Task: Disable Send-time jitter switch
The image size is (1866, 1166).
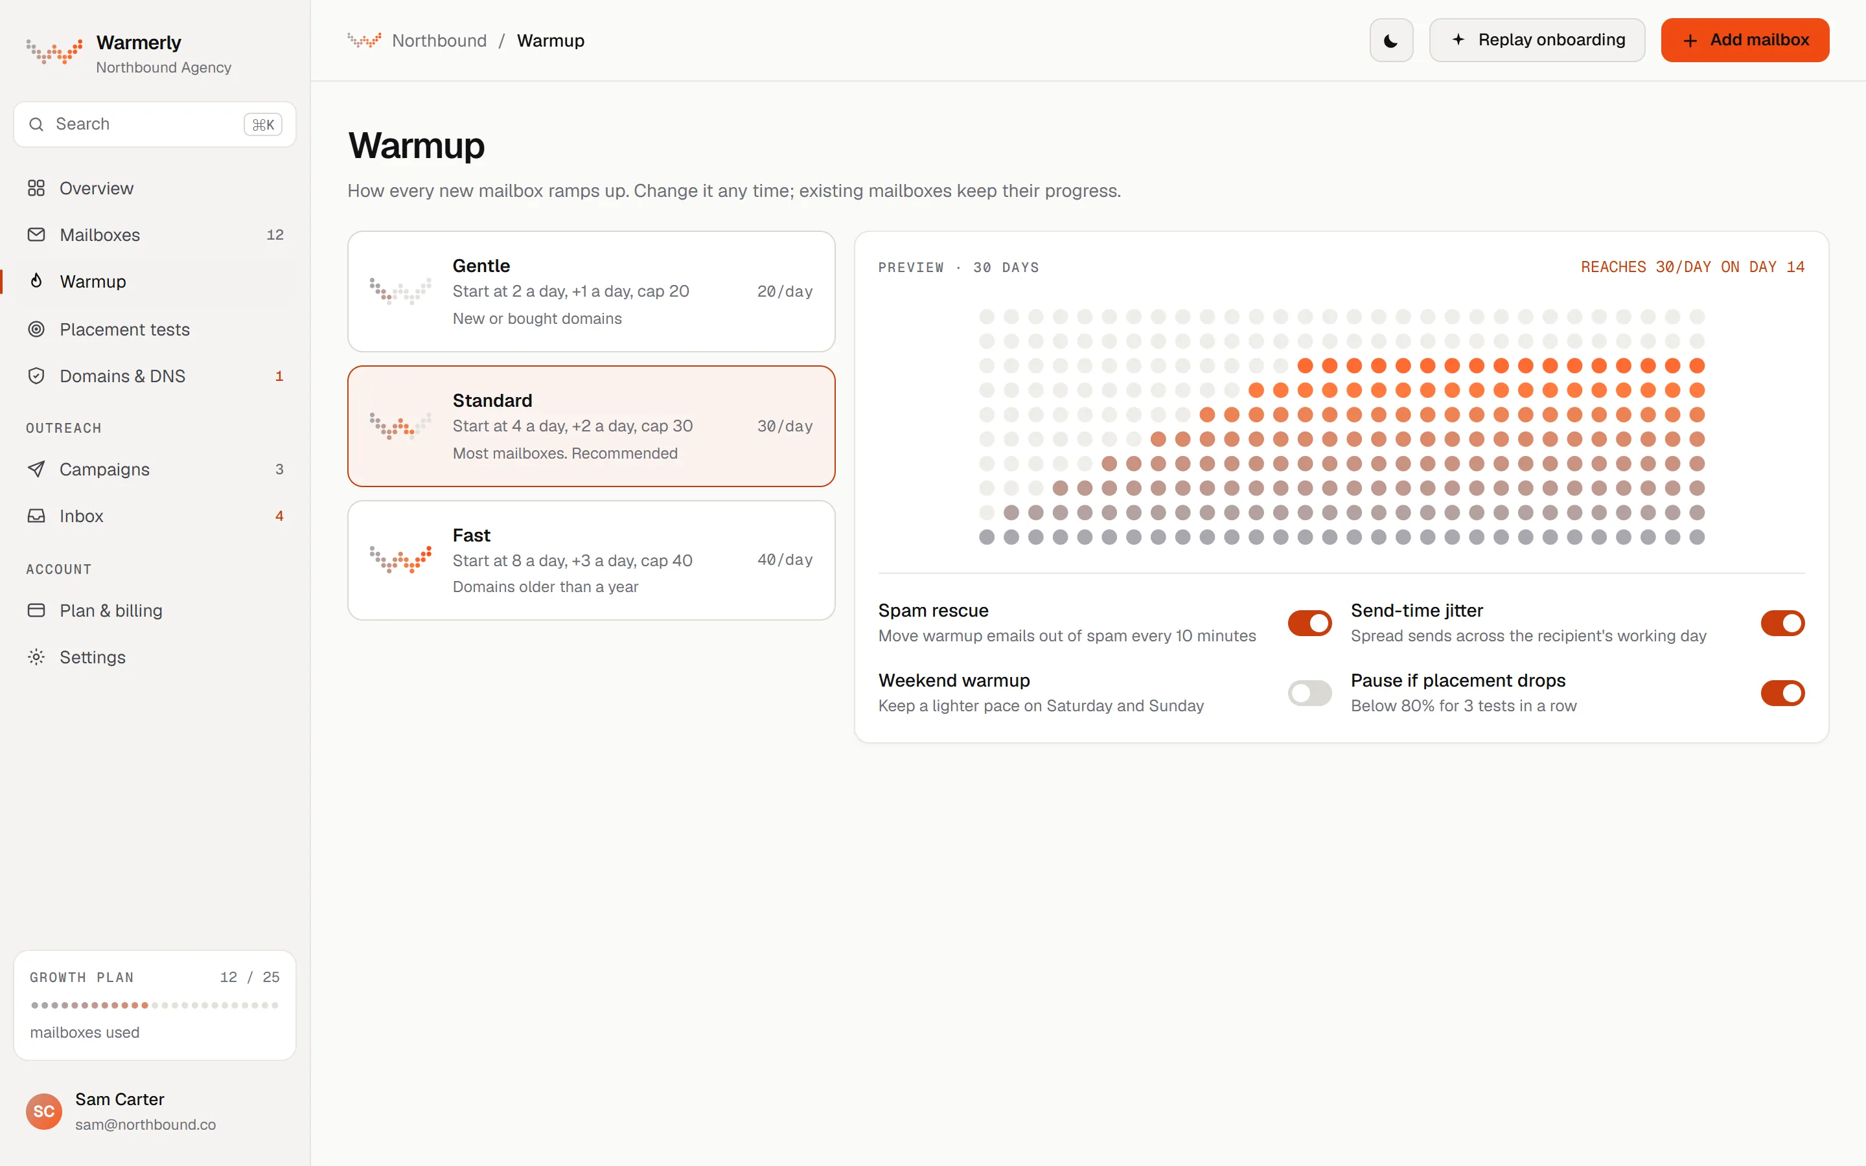Action: [1782, 623]
